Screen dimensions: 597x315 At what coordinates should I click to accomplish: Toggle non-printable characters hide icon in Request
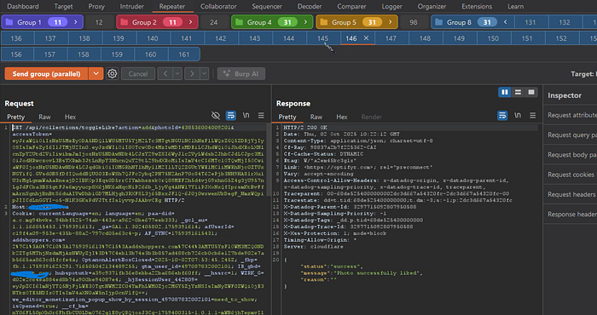tap(216, 116)
